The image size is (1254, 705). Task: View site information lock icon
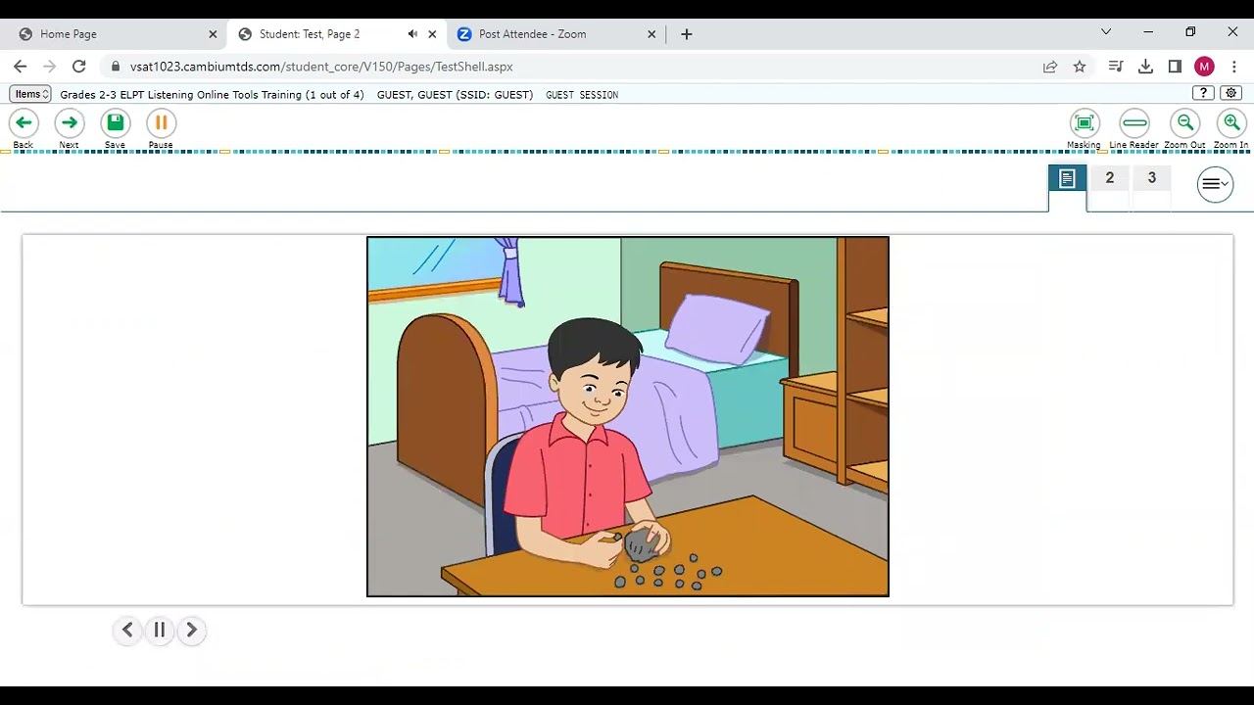click(116, 67)
